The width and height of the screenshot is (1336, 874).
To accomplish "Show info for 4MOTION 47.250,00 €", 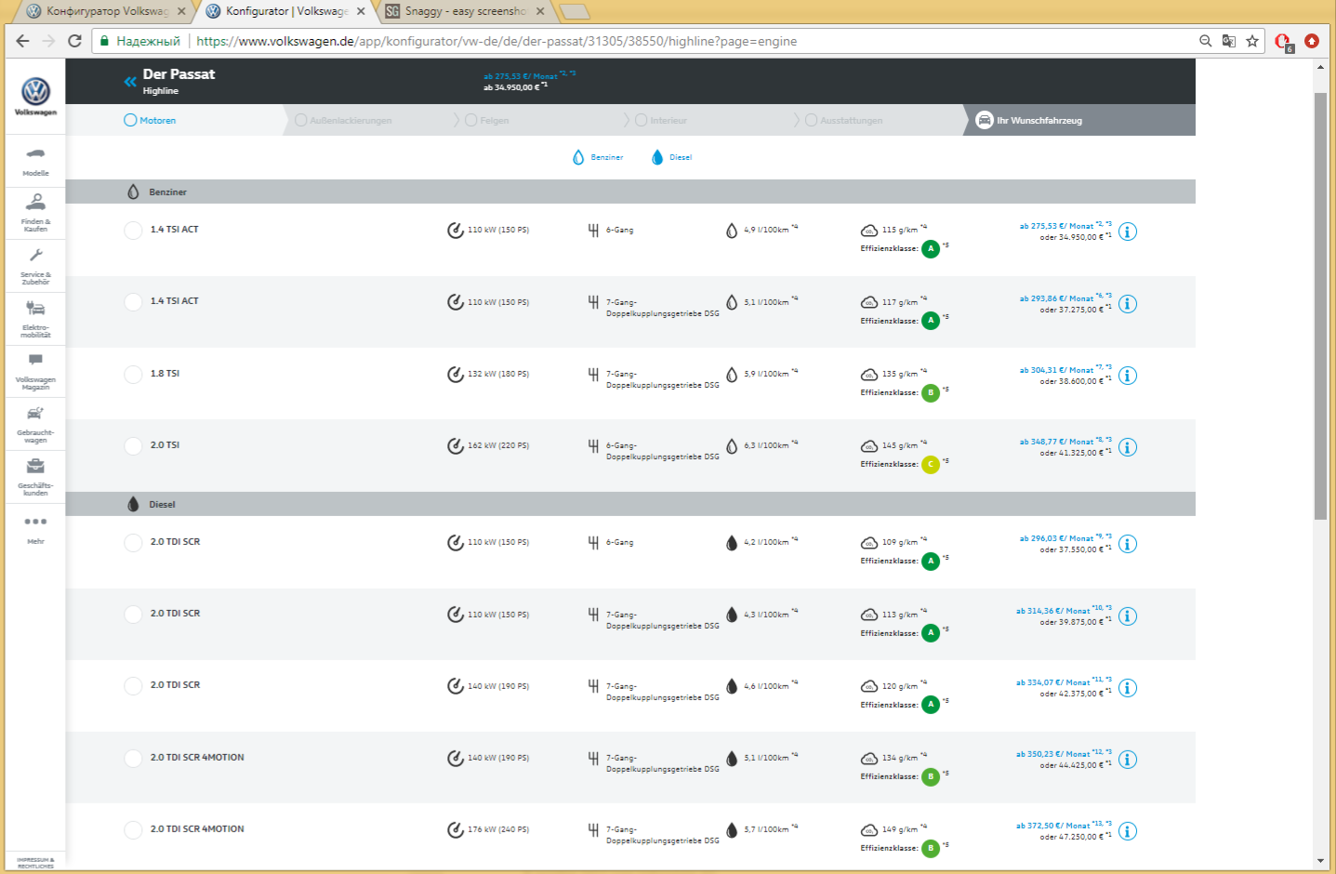I will [x=1128, y=831].
